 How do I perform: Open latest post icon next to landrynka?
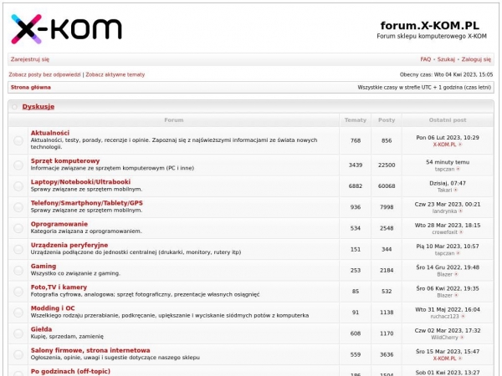pyautogui.click(x=460, y=211)
